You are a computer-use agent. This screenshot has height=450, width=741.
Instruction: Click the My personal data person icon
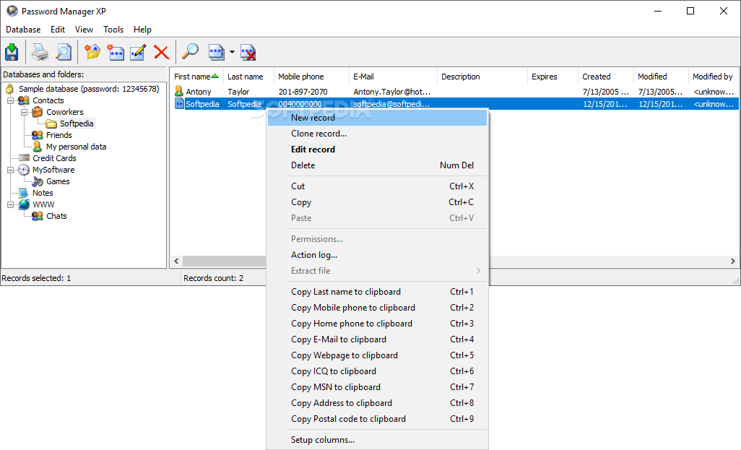tap(38, 147)
